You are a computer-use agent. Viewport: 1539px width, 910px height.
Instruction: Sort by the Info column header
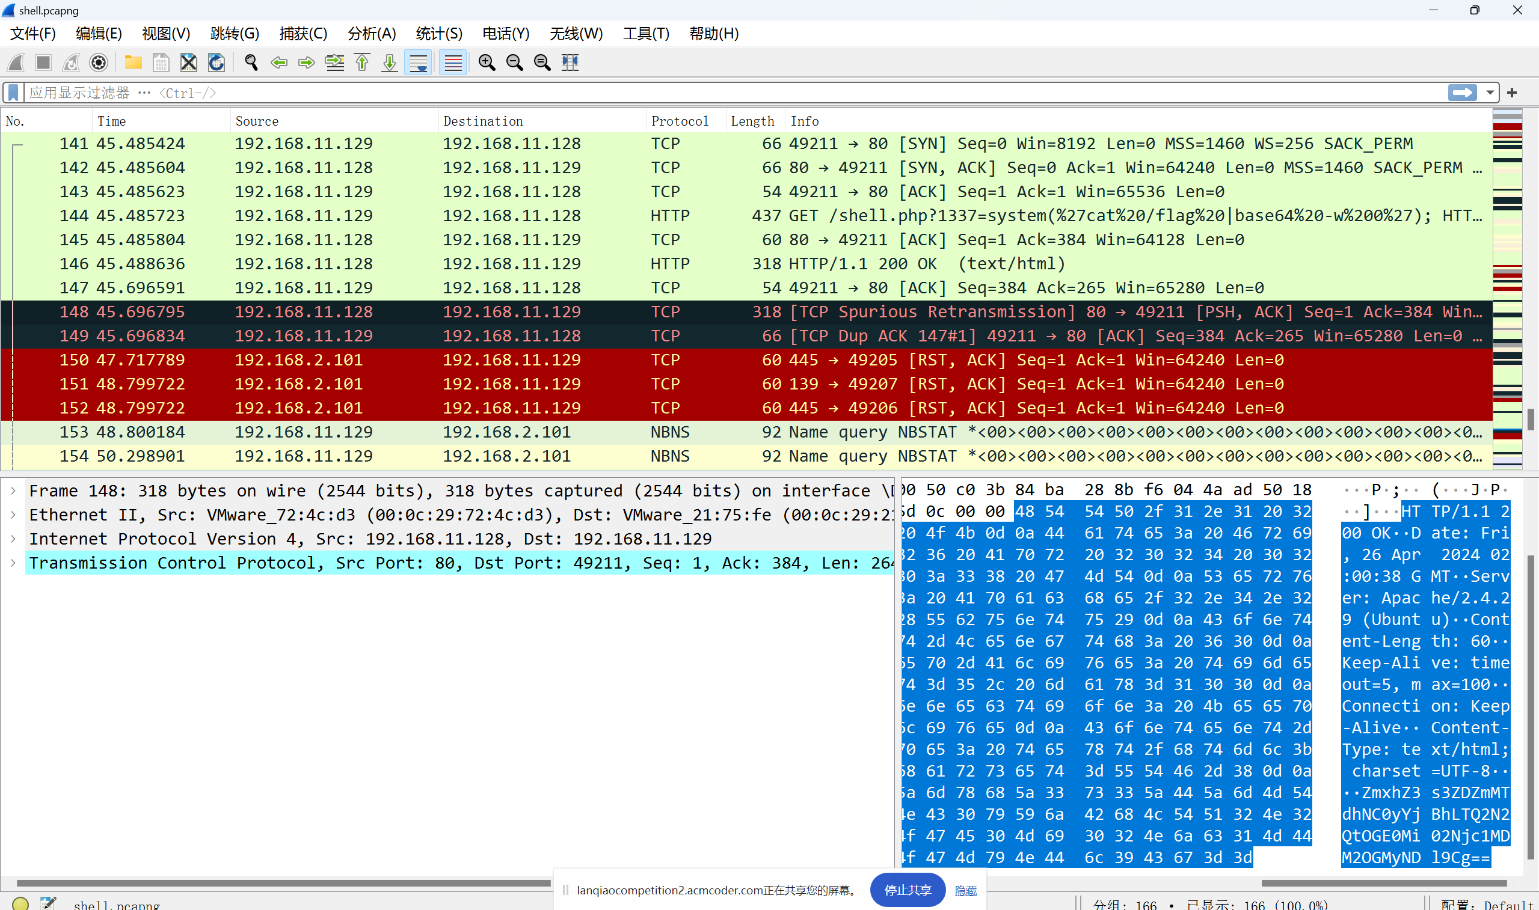[x=1139, y=121]
